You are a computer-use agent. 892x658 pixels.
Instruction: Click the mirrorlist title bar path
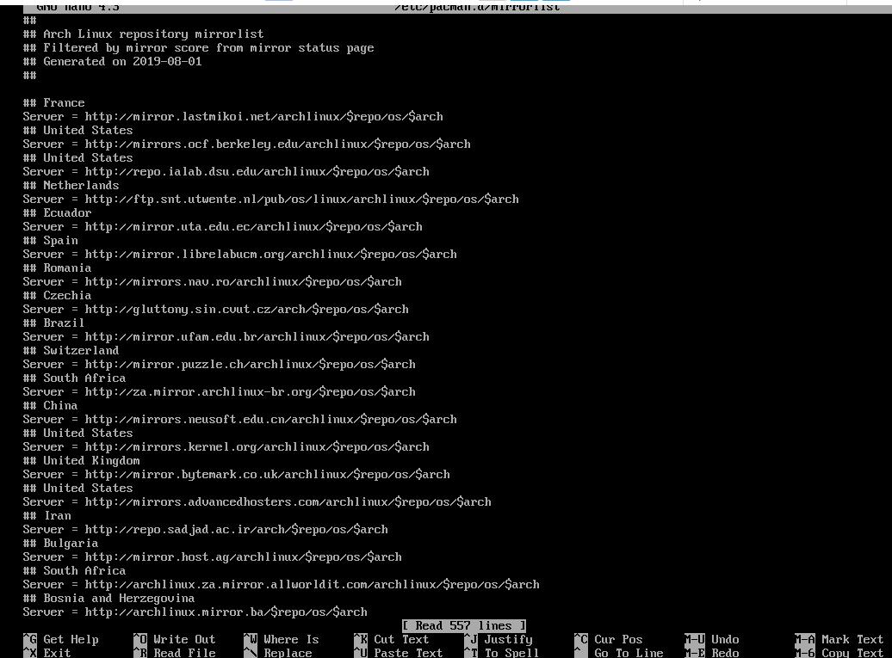(x=476, y=6)
